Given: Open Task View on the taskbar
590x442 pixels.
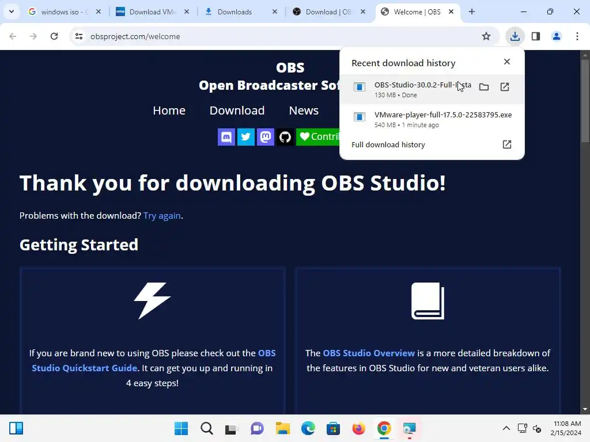Looking at the screenshot, I should (x=232, y=428).
